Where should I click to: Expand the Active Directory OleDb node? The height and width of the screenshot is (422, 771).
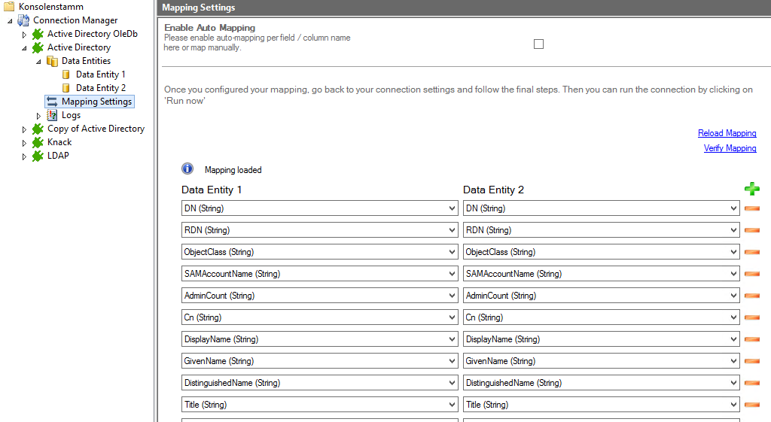pos(24,35)
